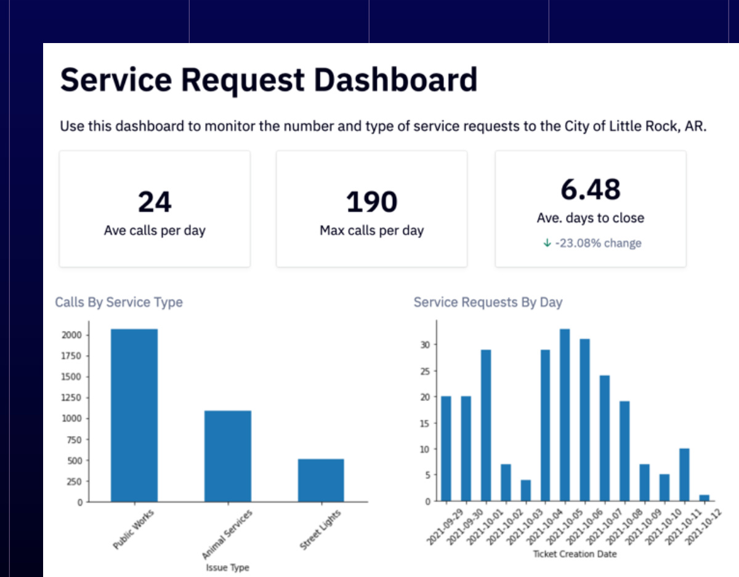
Task: Click the green down arrow beside -23.08%
Action: click(x=547, y=243)
